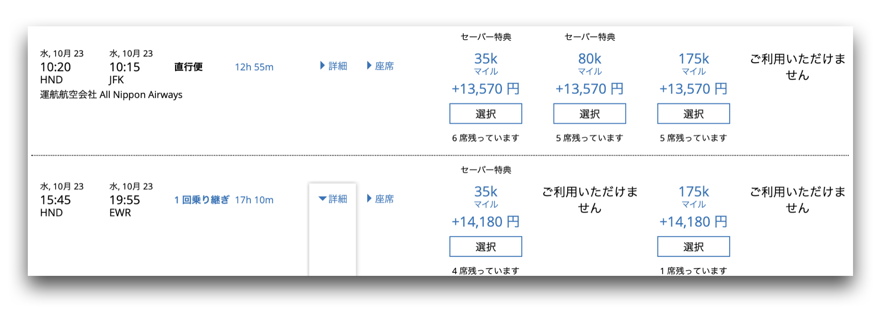Collapse 詳細 for the HND to EWR flight

(333, 199)
